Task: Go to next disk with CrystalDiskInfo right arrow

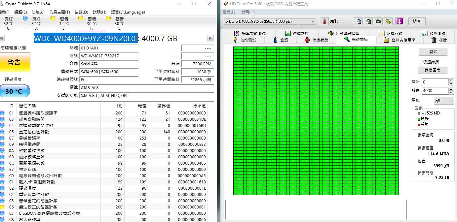Action: coord(210,38)
